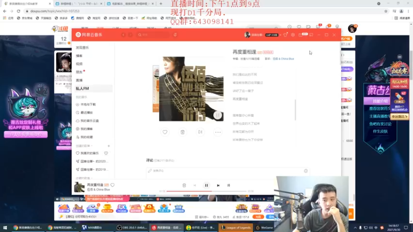Add a new playlist with plus icon
The image size is (413, 232).
(108, 146)
